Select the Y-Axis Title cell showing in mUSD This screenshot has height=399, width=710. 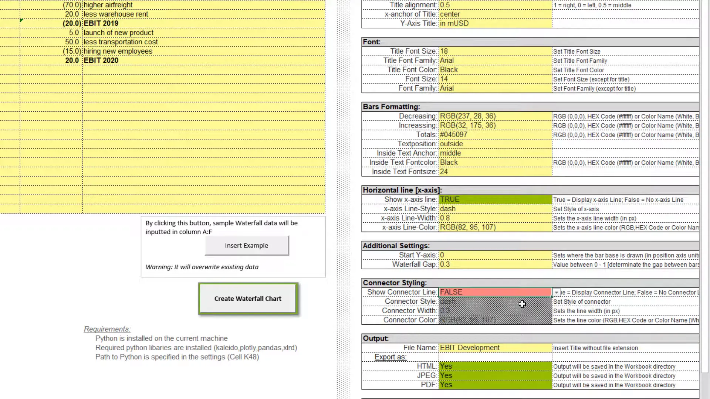click(x=494, y=23)
